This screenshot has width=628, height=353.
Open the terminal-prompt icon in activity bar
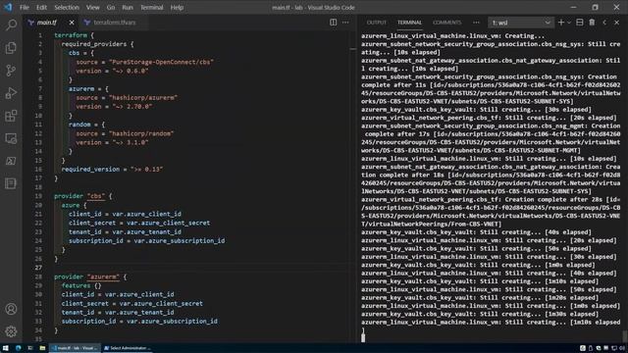11,161
